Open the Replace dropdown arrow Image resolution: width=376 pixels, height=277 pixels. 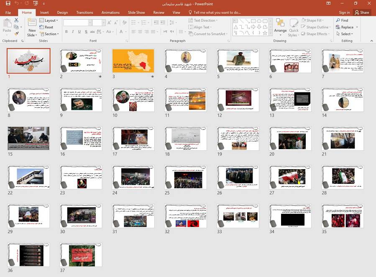coord(357,27)
